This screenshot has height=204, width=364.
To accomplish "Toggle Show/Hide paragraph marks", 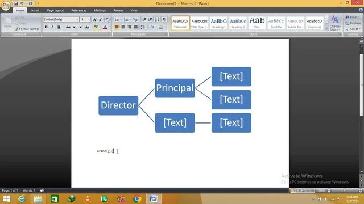I will [164, 19].
